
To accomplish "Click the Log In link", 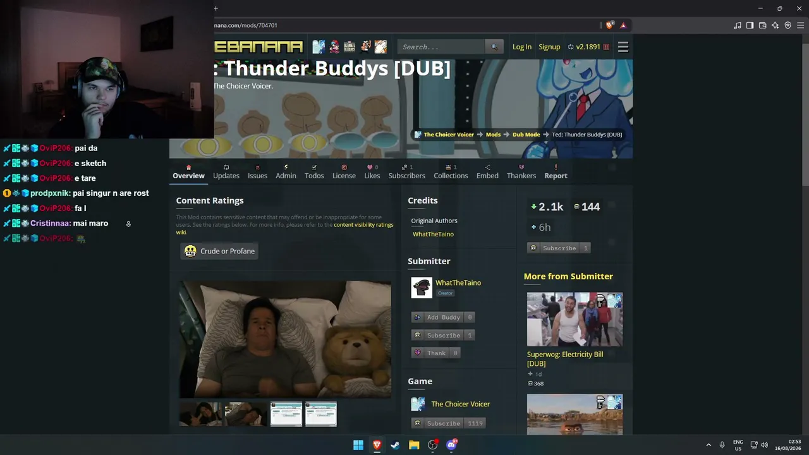I will click(x=522, y=47).
